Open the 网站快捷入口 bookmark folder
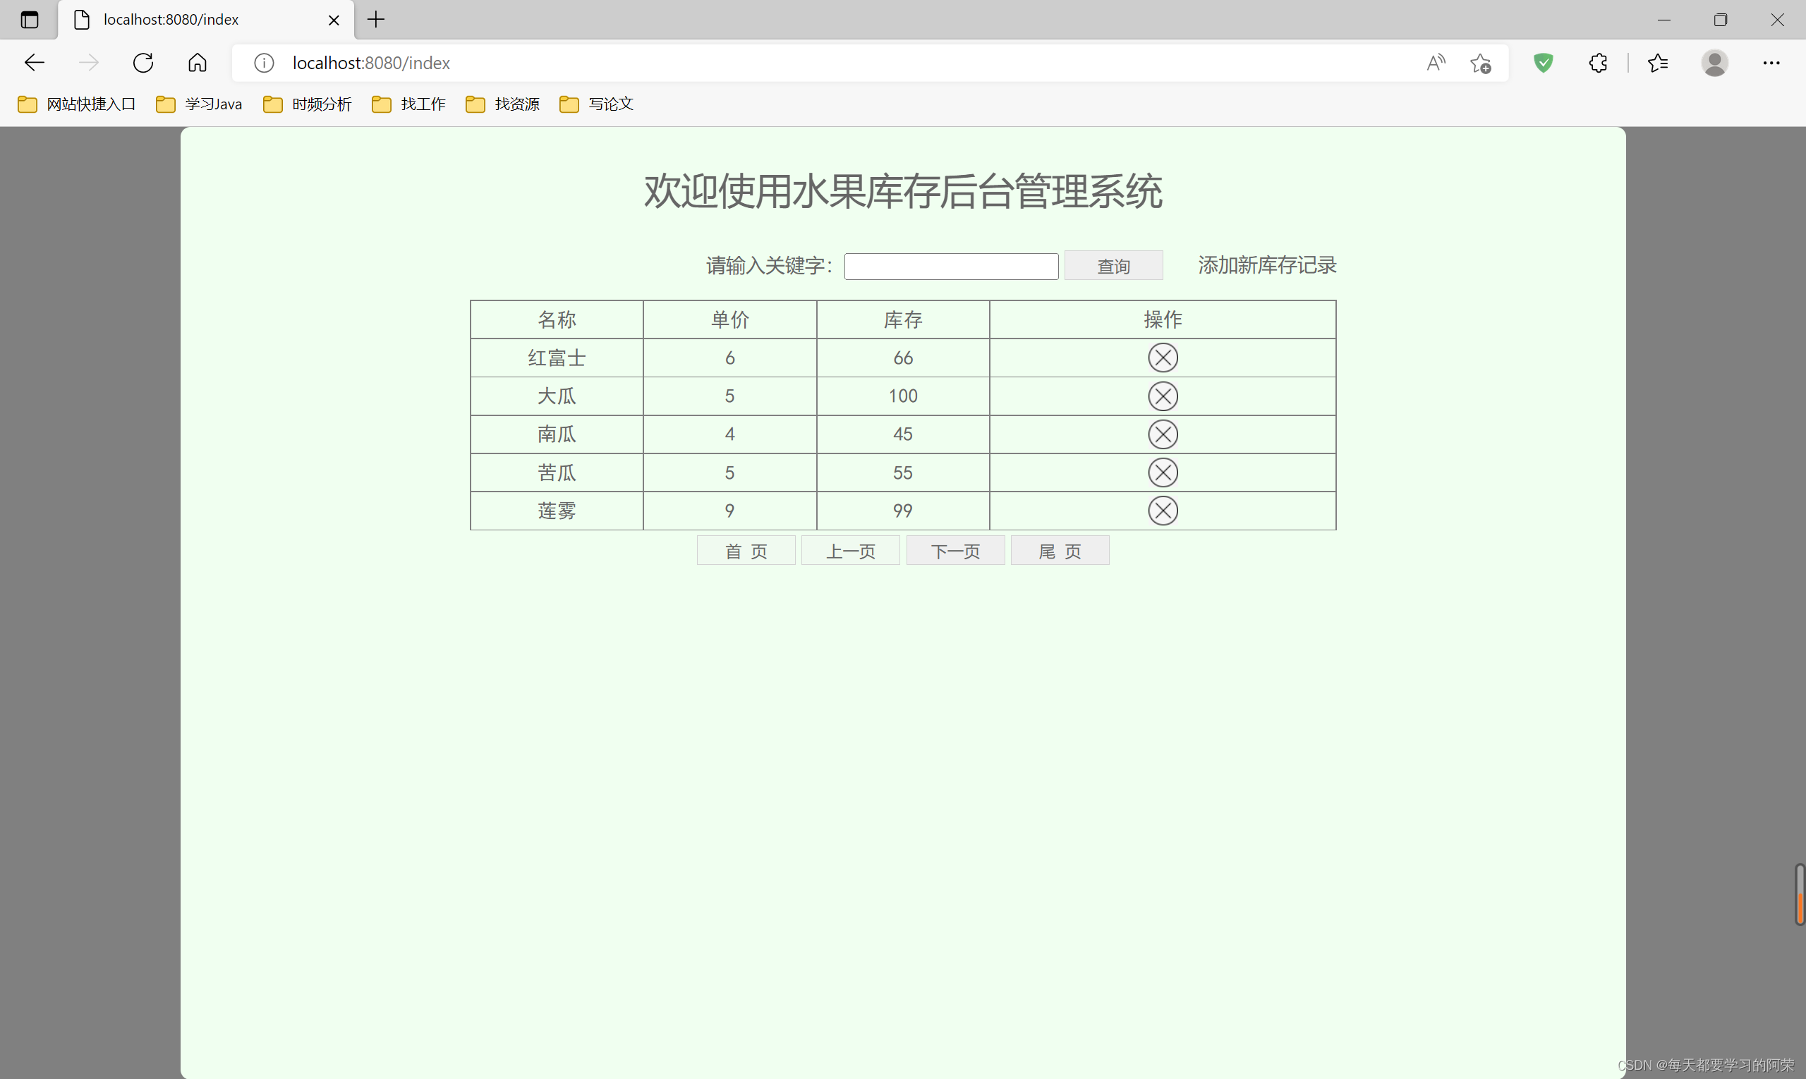The image size is (1806, 1079). (76, 104)
